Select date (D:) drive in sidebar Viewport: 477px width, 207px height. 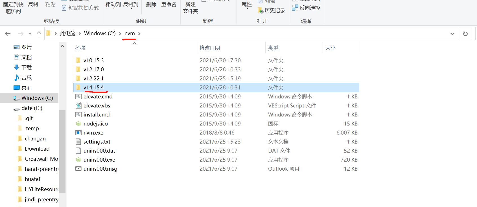coord(28,108)
